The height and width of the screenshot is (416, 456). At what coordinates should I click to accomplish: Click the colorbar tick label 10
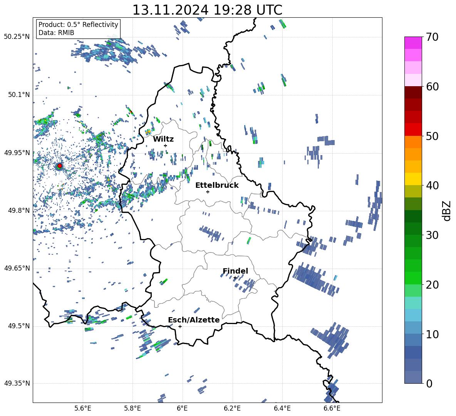[432, 334]
